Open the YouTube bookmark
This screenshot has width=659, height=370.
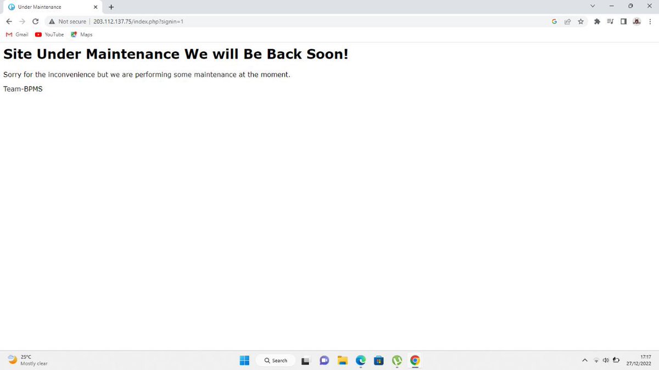coord(49,35)
